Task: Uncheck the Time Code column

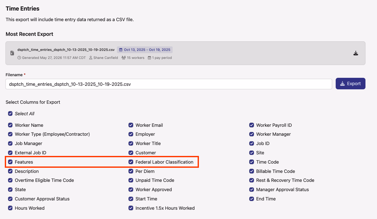Action: 251,162
